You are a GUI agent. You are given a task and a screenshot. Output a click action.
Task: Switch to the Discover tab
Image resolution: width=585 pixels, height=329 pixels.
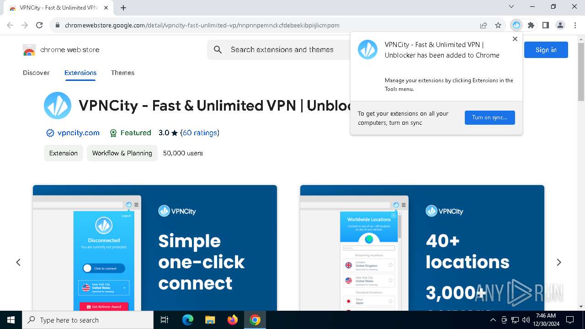pyautogui.click(x=36, y=73)
